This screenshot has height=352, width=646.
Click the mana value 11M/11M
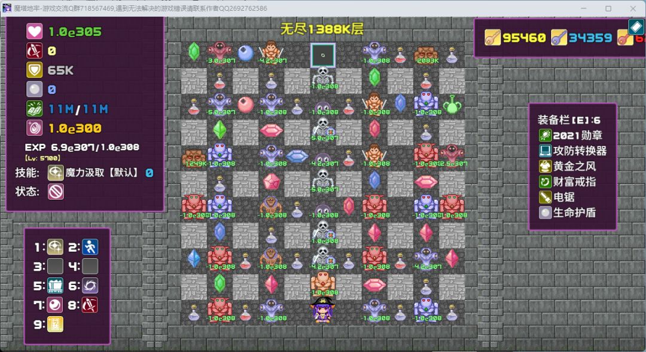78,109
